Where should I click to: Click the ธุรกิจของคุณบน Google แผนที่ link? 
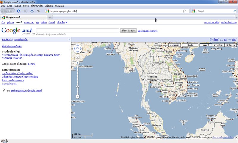[x=26, y=91]
